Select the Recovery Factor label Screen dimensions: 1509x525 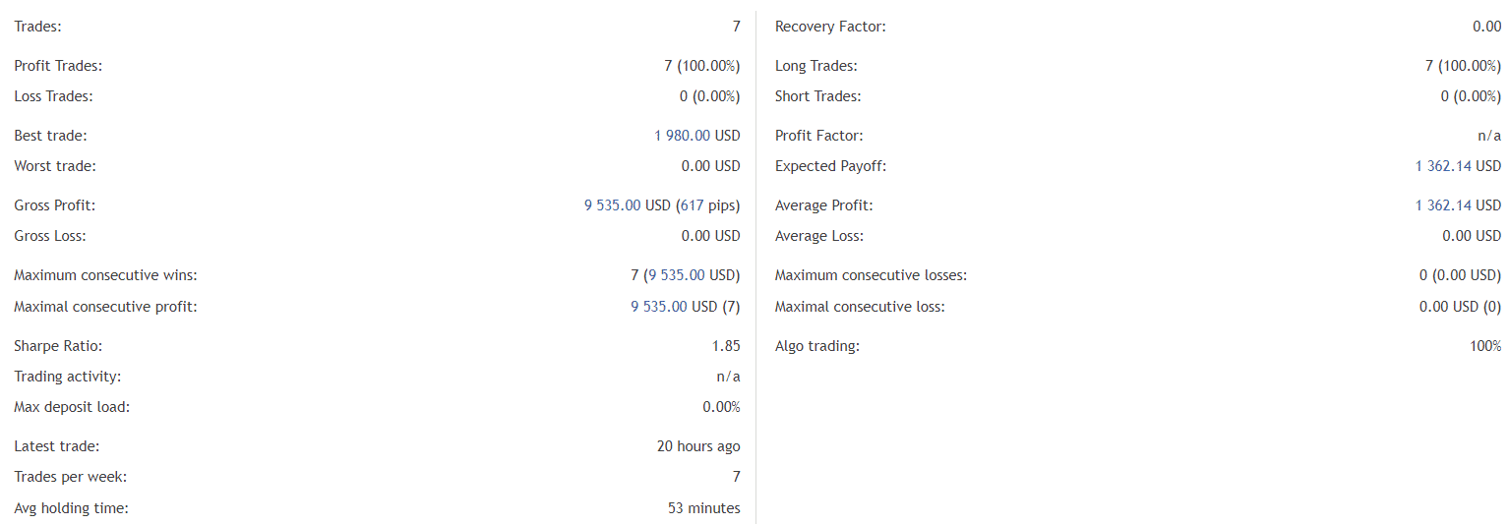(830, 27)
